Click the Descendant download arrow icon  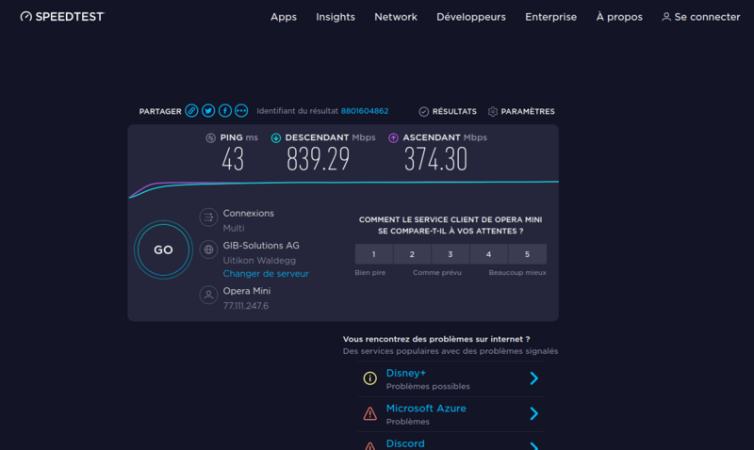click(x=276, y=137)
